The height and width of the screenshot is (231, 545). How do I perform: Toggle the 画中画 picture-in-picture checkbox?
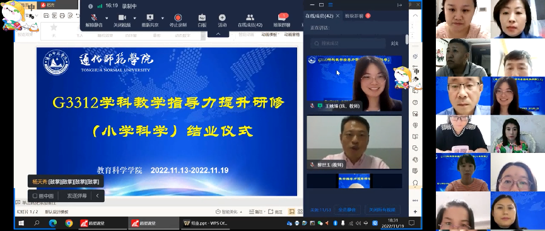[35, 196]
